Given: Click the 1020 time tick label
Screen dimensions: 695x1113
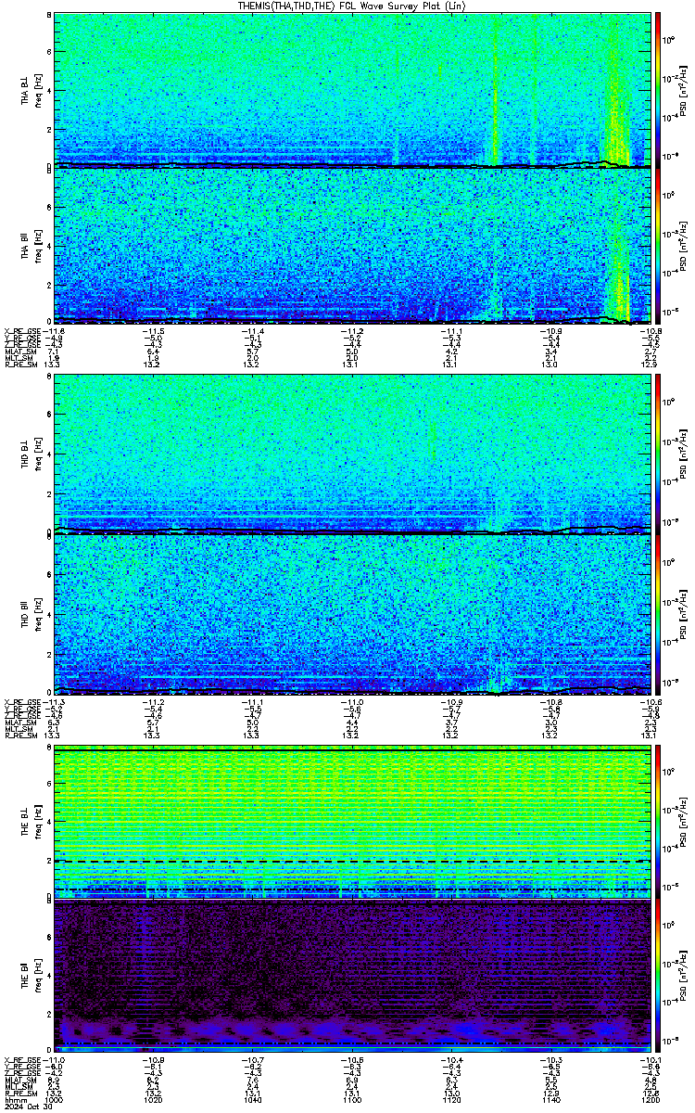Looking at the screenshot, I should coord(153,1099).
